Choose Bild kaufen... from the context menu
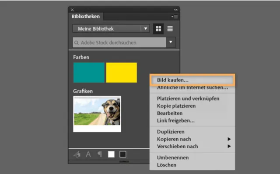280x174 pixels. [x=192, y=80]
